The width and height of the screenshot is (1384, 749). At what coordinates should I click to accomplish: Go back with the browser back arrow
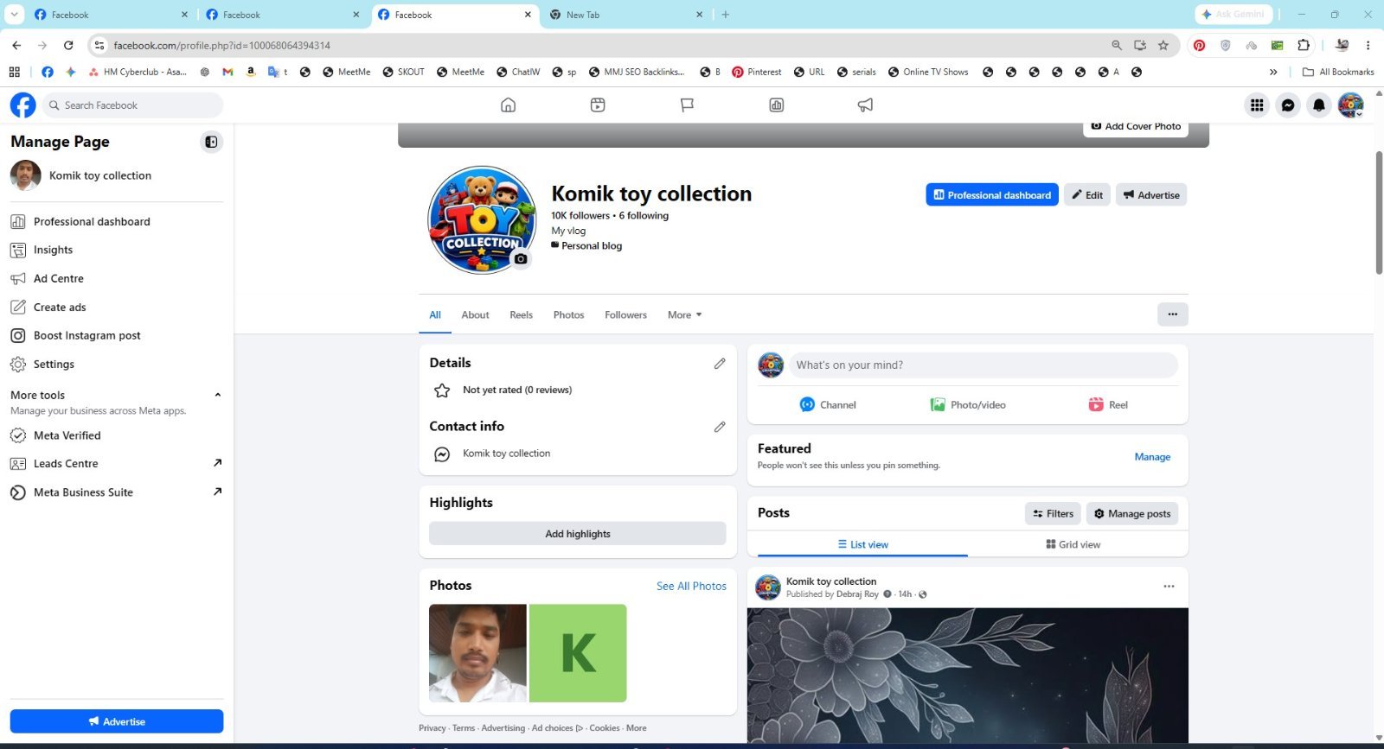[16, 45]
